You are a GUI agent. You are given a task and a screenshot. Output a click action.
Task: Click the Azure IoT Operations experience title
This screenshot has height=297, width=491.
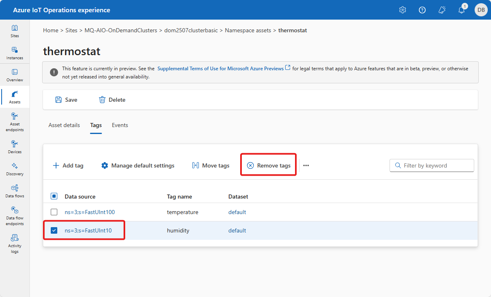(x=62, y=10)
